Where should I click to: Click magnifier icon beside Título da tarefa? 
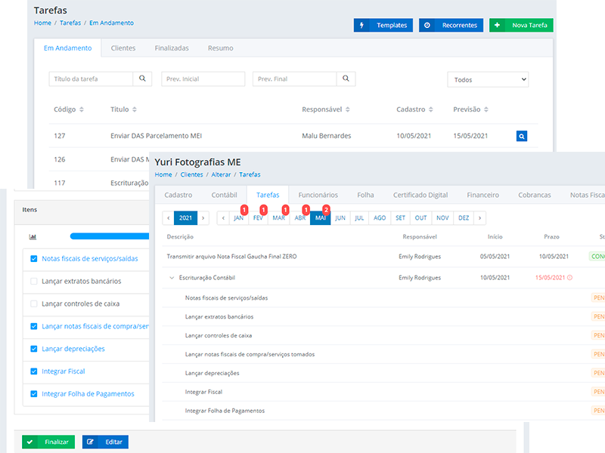tap(143, 79)
